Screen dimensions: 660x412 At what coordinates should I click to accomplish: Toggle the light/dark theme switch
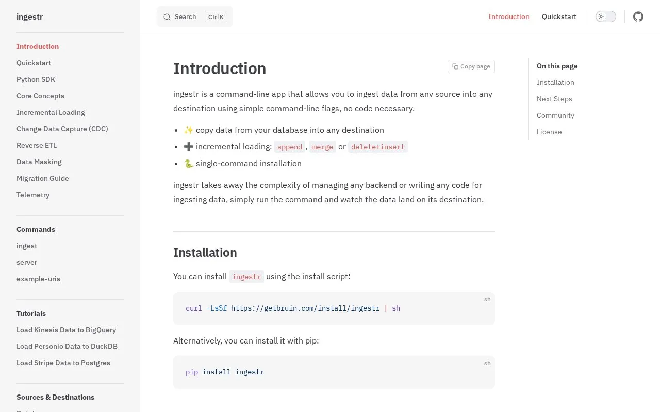[x=606, y=16]
